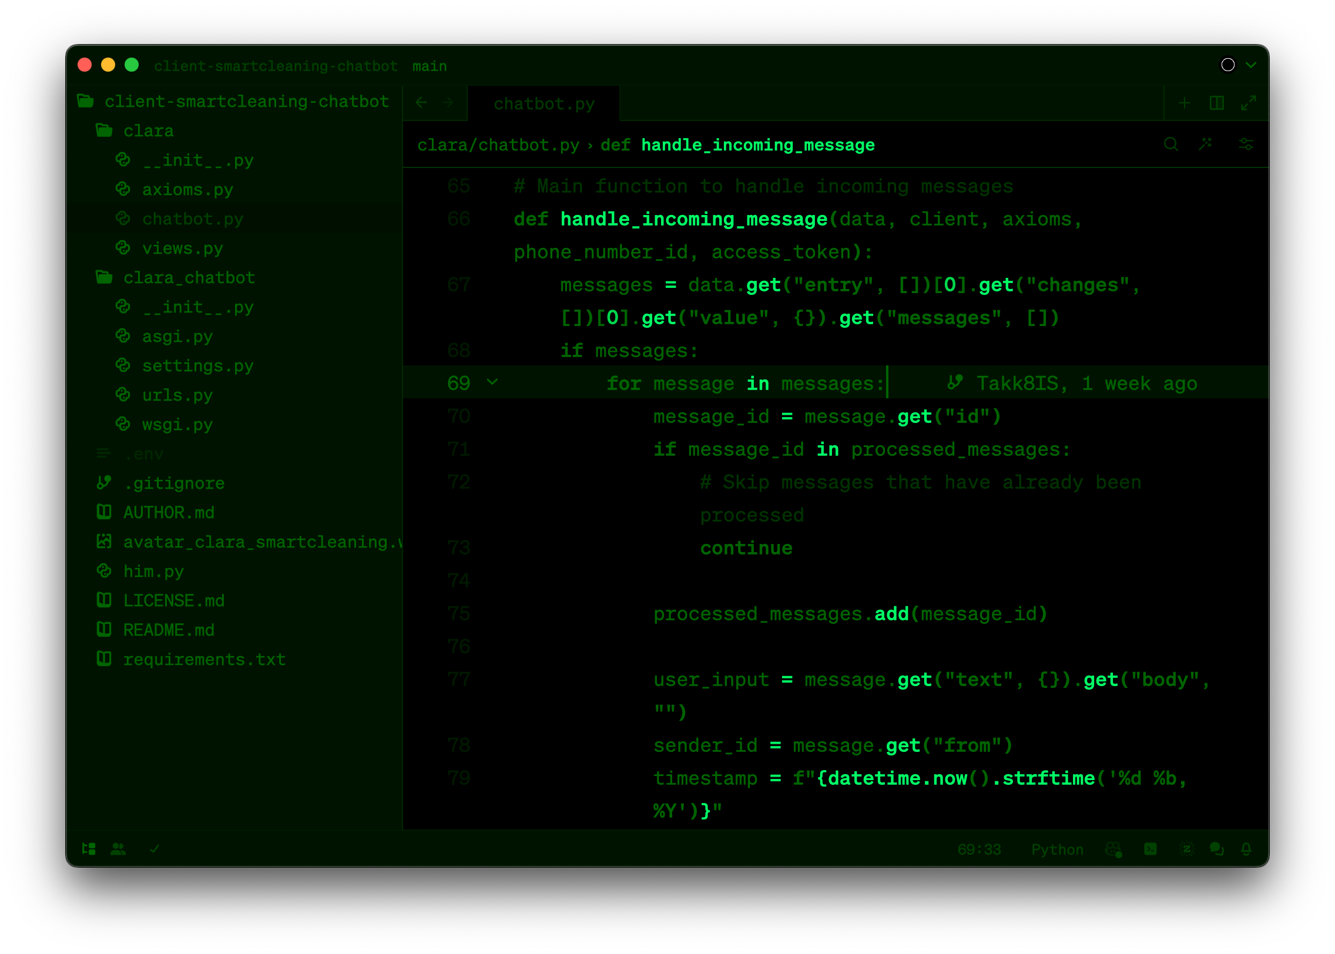1335x954 pixels.
Task: Open the Python language selector
Action: (1057, 849)
